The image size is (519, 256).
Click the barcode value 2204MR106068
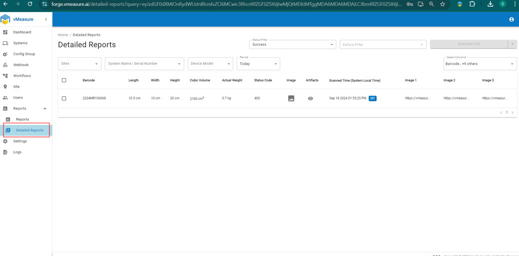pyautogui.click(x=94, y=99)
